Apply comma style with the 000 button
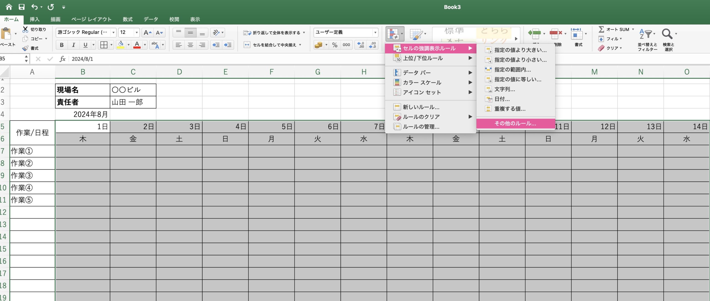 [346, 45]
